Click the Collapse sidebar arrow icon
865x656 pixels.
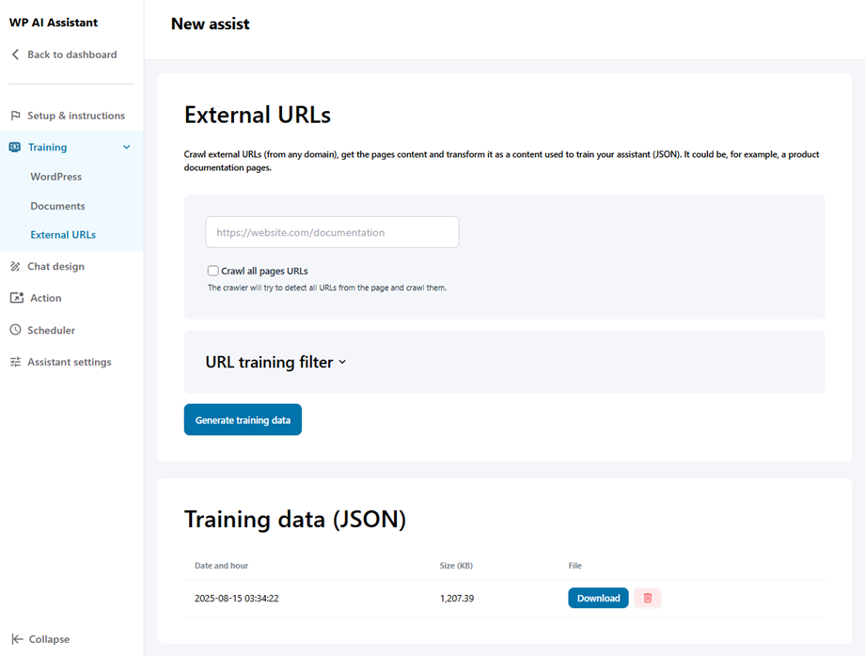pos(17,639)
